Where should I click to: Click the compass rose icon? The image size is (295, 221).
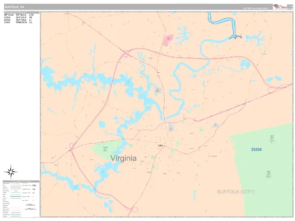pyautogui.click(x=11, y=172)
